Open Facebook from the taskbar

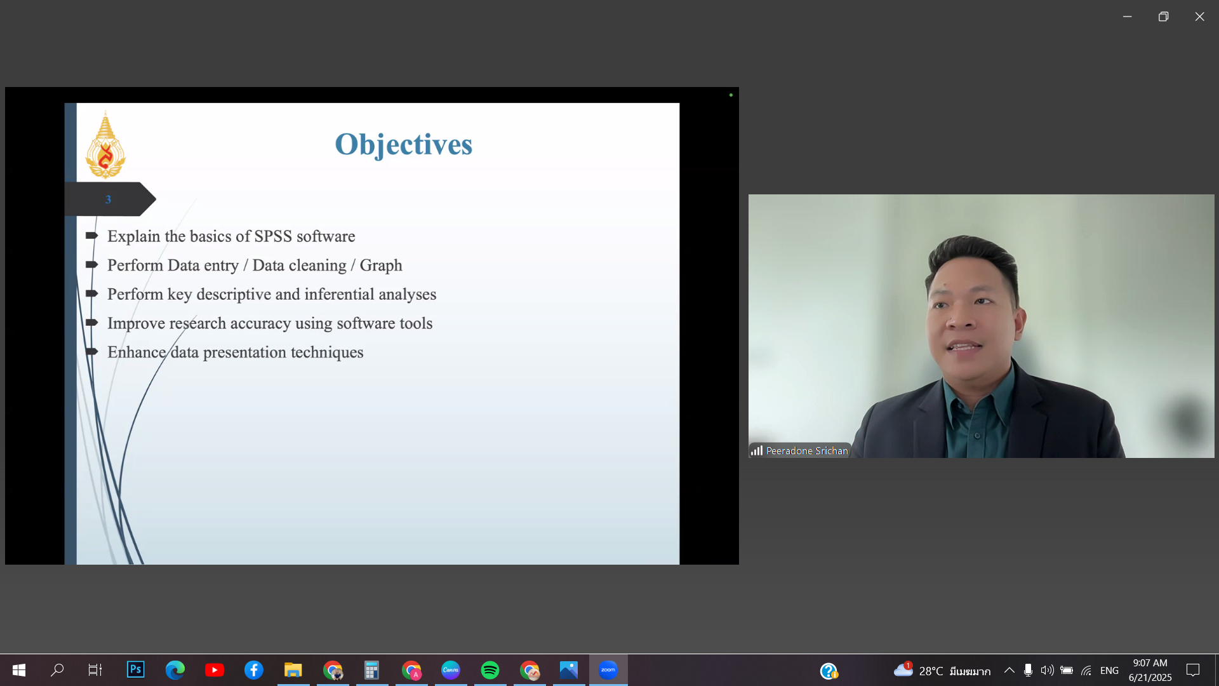point(254,670)
